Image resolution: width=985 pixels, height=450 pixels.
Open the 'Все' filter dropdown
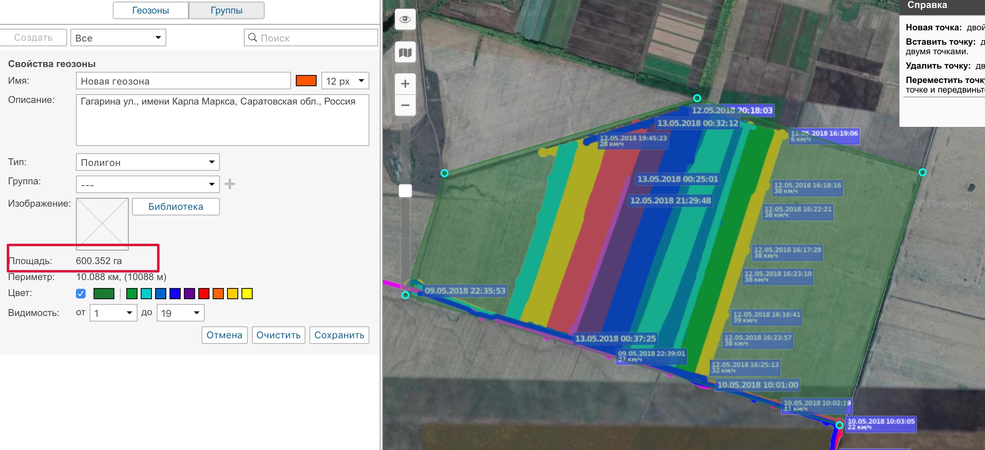(118, 38)
